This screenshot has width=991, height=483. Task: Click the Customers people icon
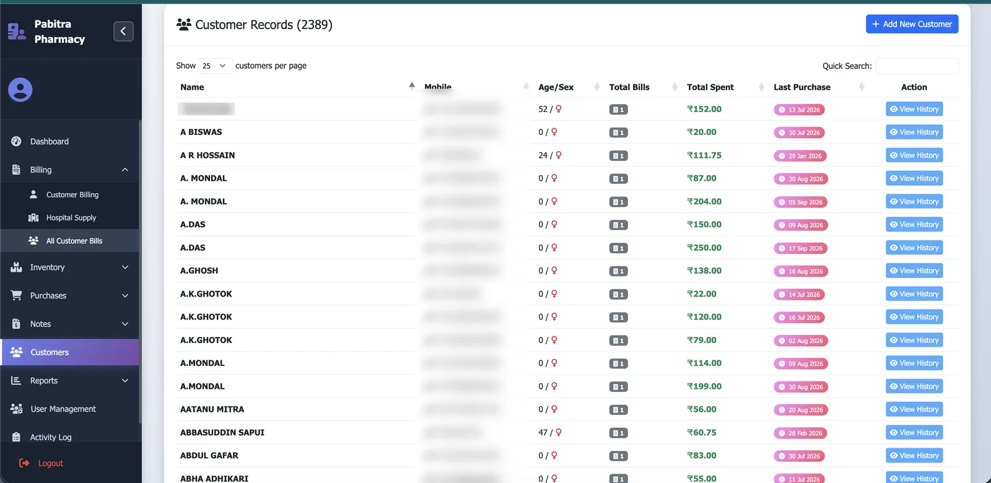tap(17, 352)
